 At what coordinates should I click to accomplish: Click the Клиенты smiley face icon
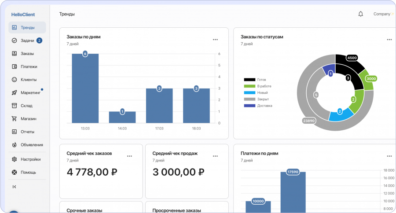pyautogui.click(x=15, y=80)
